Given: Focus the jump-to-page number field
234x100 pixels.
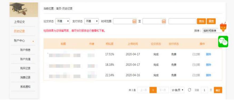Looking at the screenshot, I should (x=204, y=90).
